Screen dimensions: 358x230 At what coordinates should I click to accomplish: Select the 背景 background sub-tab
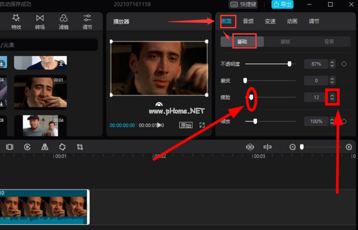[329, 42]
